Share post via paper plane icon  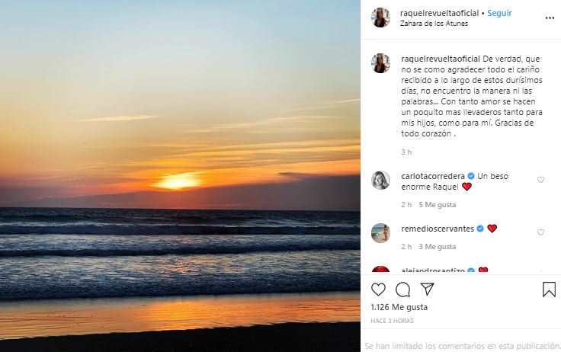428,290
